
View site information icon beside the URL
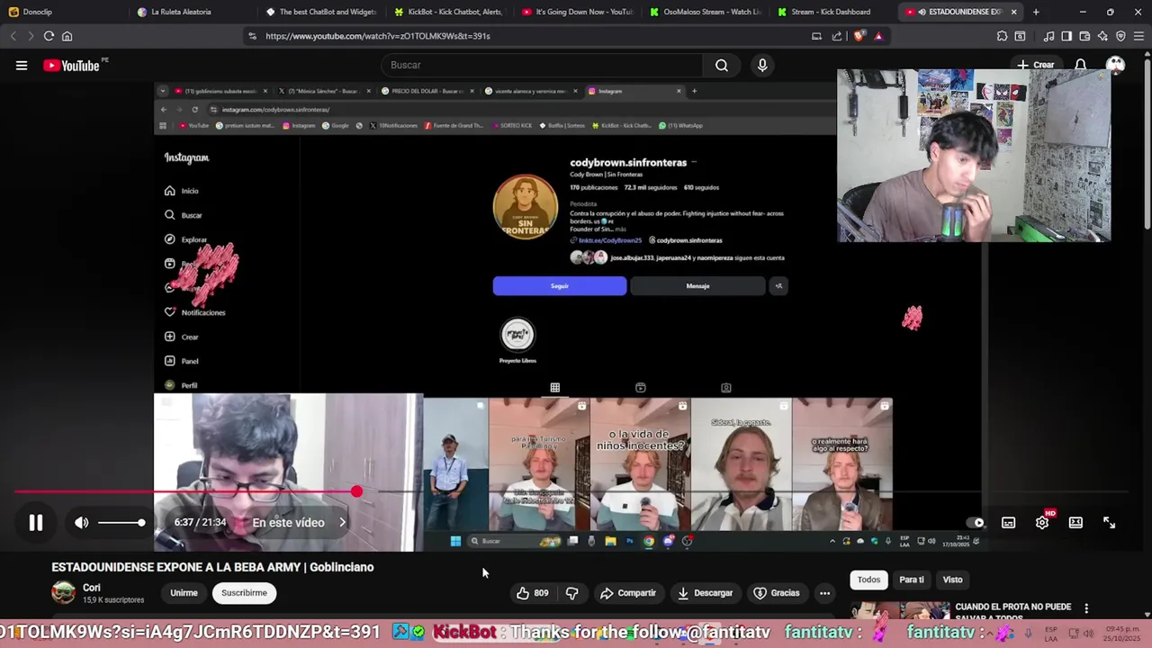[x=252, y=36]
